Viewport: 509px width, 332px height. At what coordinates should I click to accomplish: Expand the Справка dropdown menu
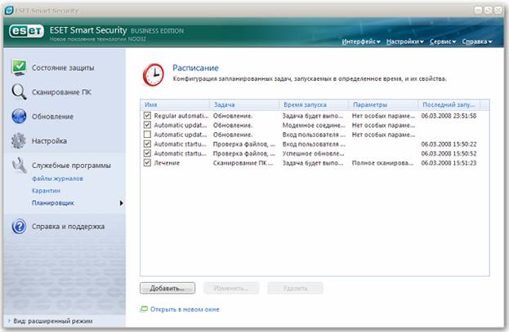click(476, 41)
